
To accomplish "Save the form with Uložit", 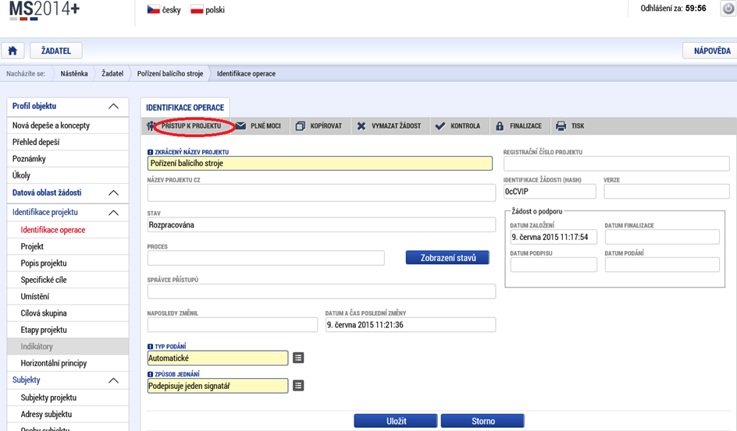I will 396,421.
